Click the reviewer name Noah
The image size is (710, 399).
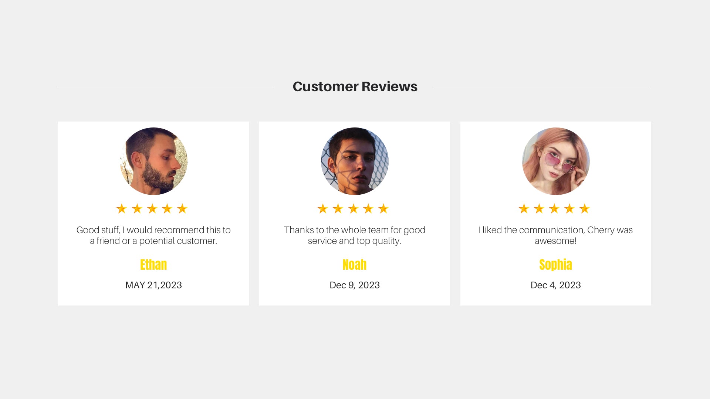(355, 265)
